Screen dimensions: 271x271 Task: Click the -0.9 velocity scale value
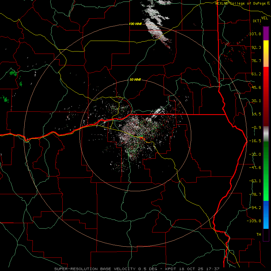256,128
